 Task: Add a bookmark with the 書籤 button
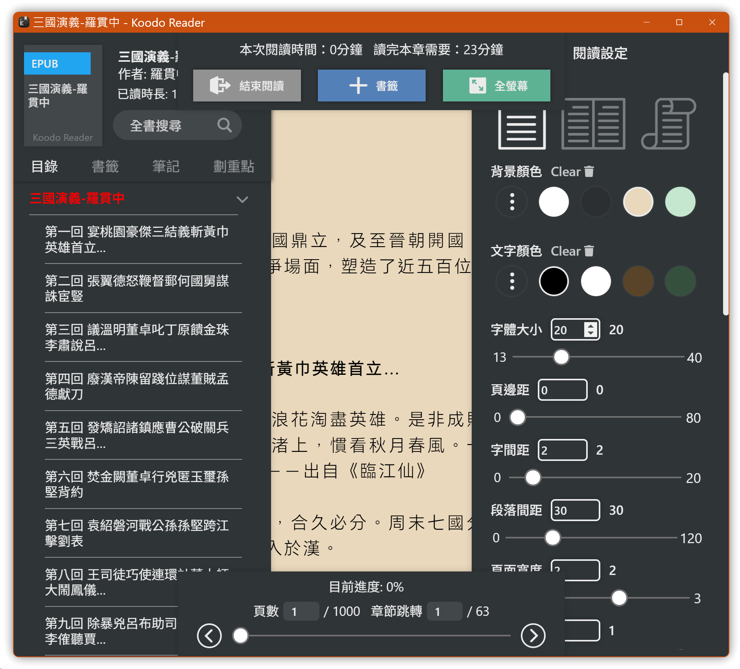pos(372,85)
